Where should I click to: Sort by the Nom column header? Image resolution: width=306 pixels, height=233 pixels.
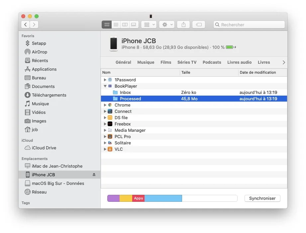140,72
